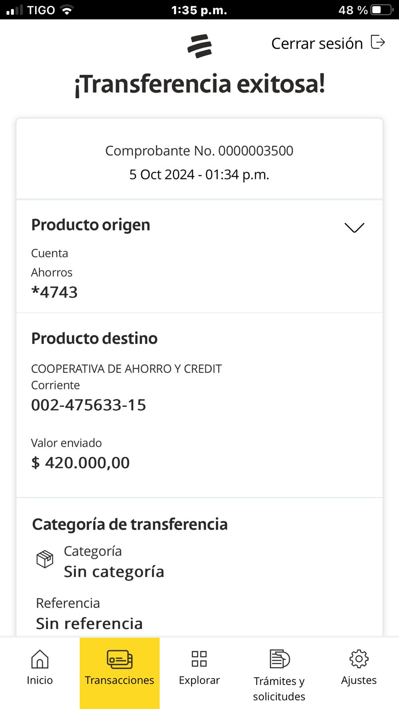Select the Sin categoría value
The height and width of the screenshot is (709, 399).
[114, 572]
